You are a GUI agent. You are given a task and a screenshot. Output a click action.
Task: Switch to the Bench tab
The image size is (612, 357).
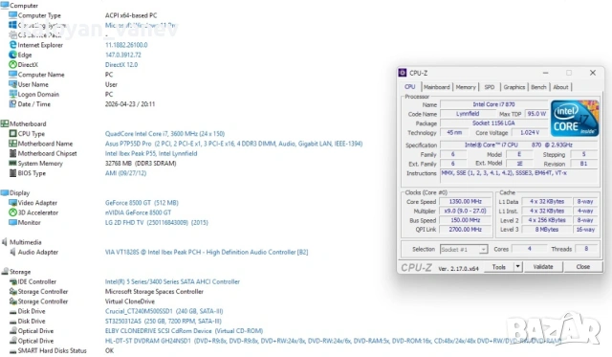click(x=538, y=87)
